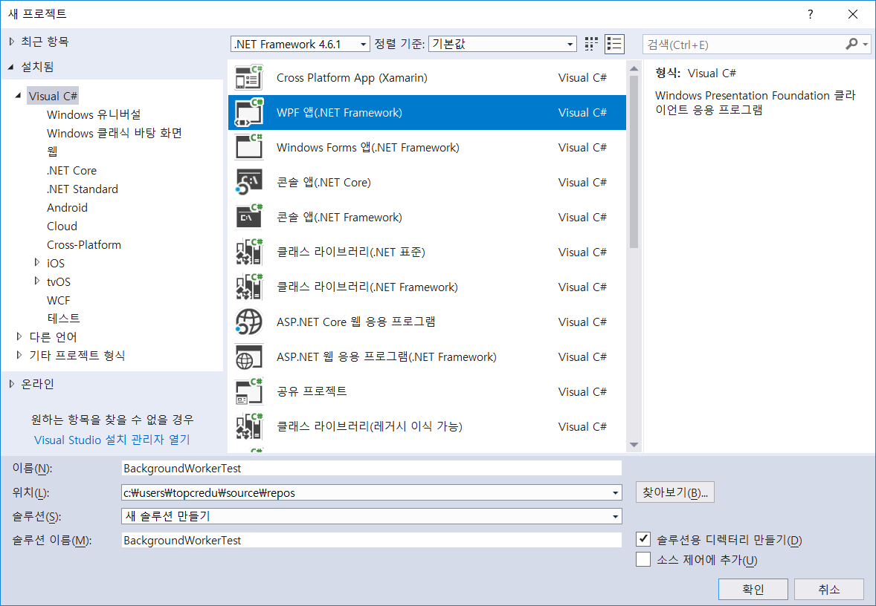Viewport: 876px width, 606px height.
Task: Select the .NET Core category
Action: (x=71, y=170)
